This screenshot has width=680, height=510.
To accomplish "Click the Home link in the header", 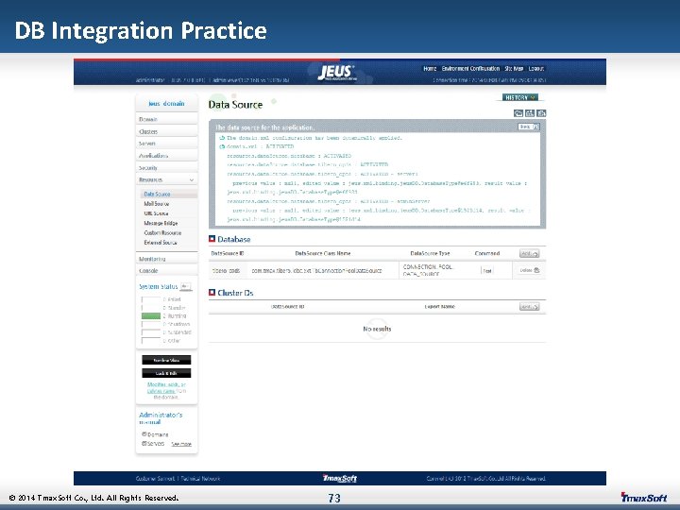I will point(430,69).
